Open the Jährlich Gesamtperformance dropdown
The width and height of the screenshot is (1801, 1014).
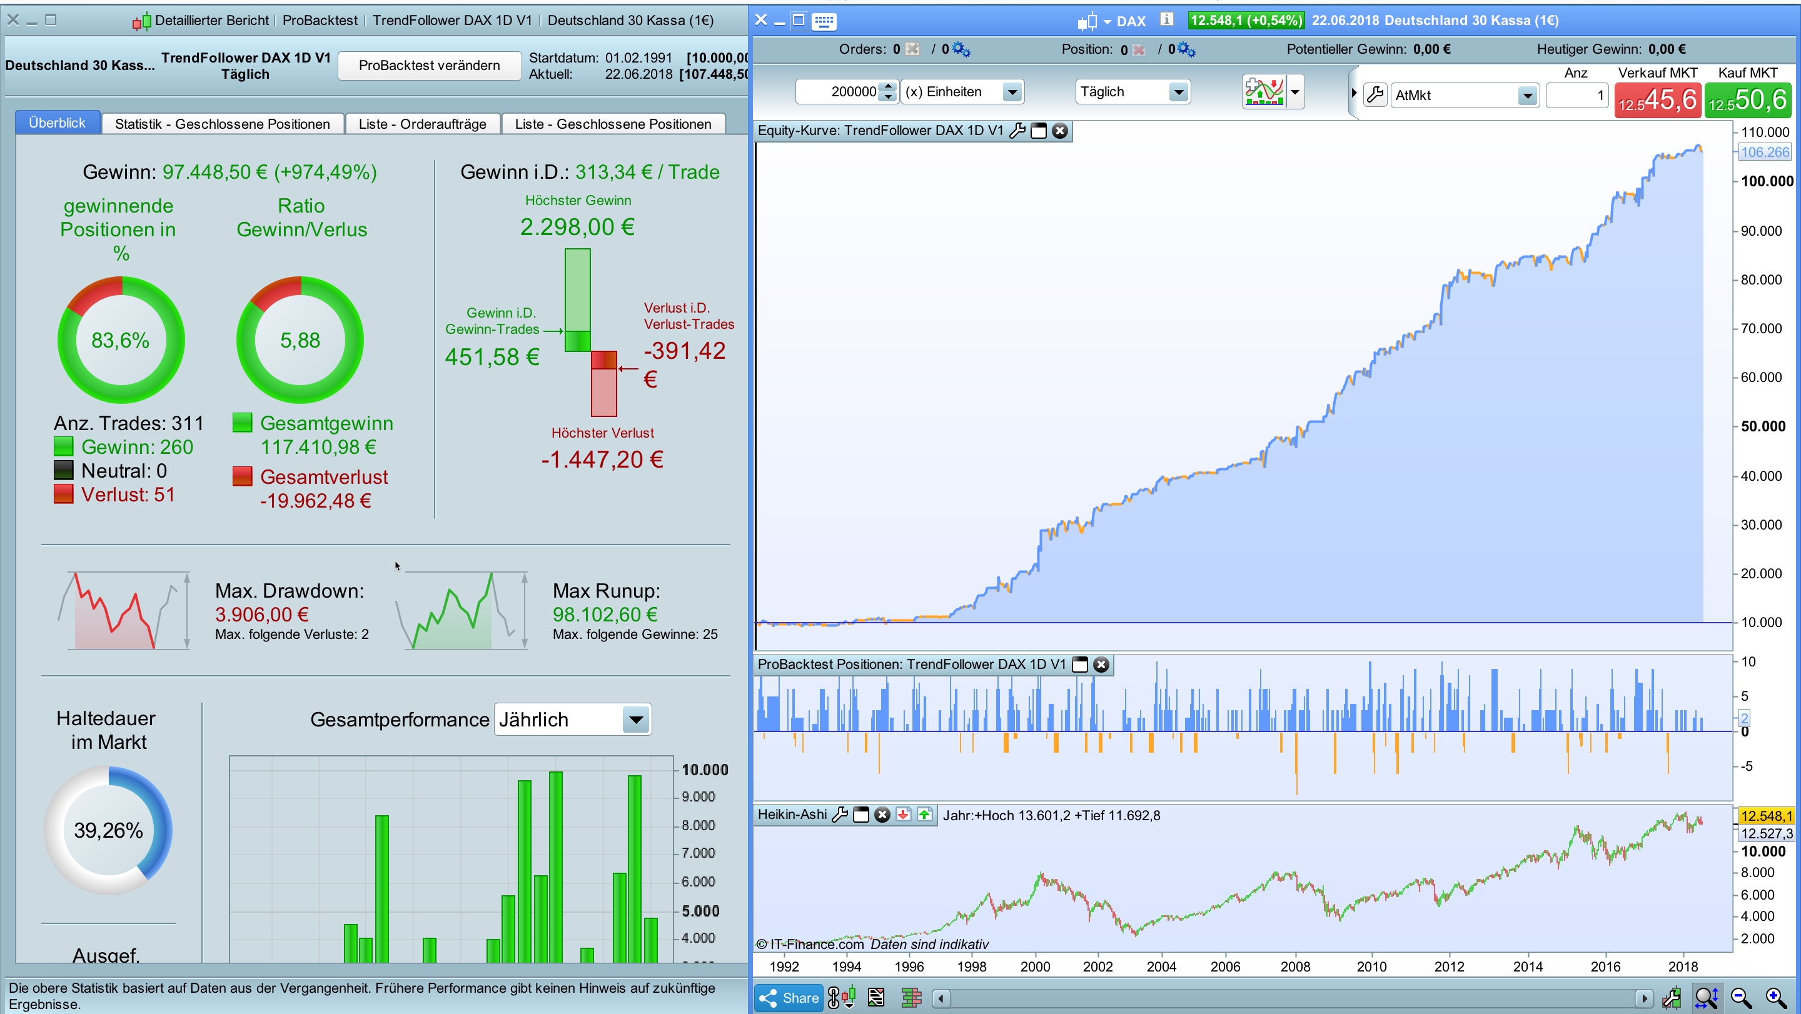(635, 720)
